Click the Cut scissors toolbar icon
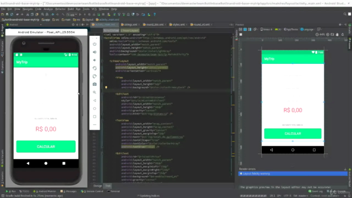The height and width of the screenshot is (198, 352). (28, 14)
